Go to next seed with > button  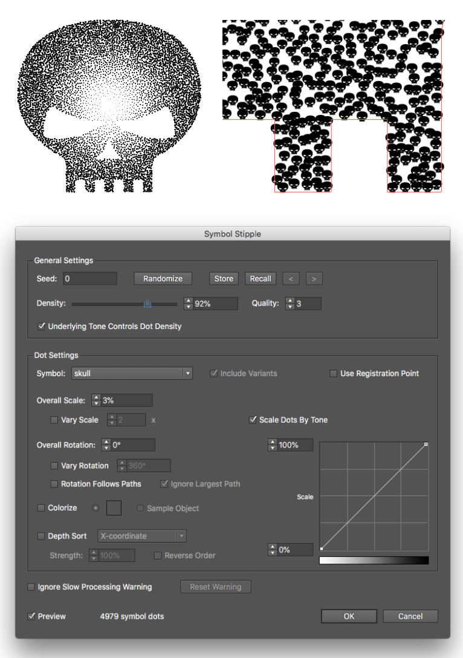tap(314, 279)
